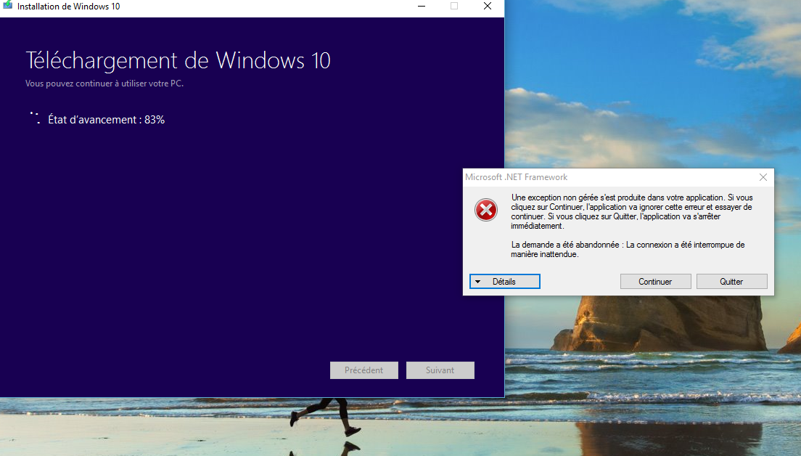Click the installer app icon in title bar
Screen dimensions: 801x456
pos(8,5)
